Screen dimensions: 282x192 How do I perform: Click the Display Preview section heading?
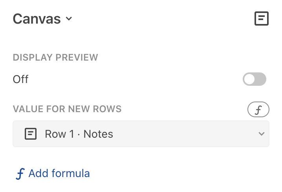point(55,57)
